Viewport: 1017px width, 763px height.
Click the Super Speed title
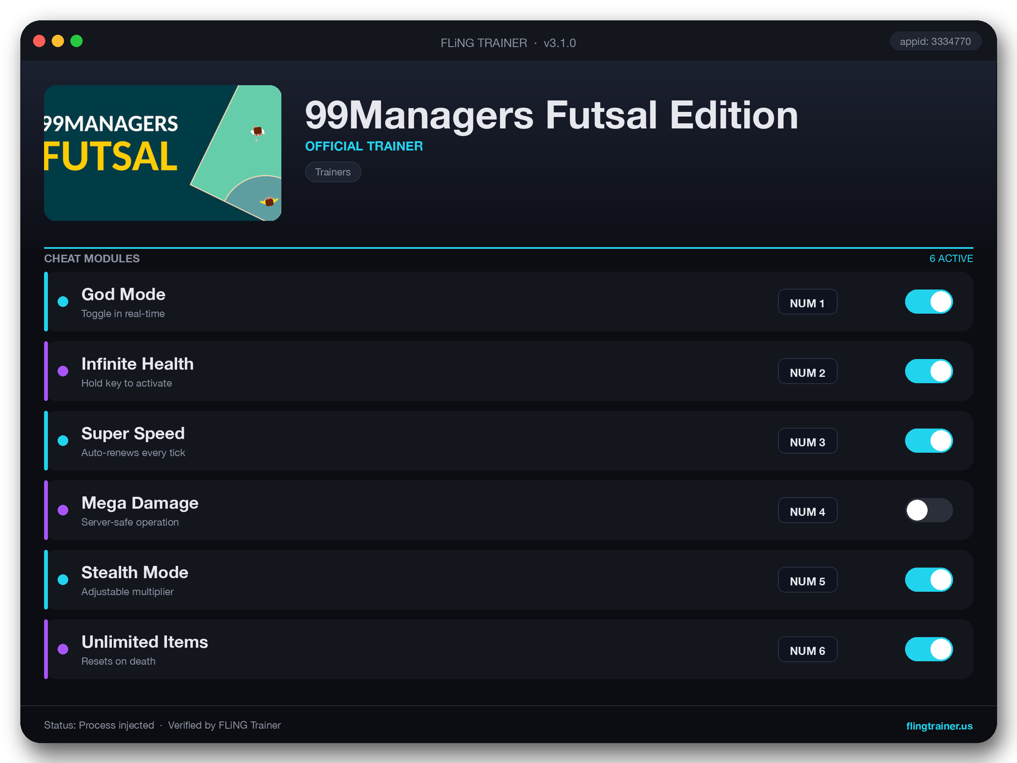click(x=133, y=434)
